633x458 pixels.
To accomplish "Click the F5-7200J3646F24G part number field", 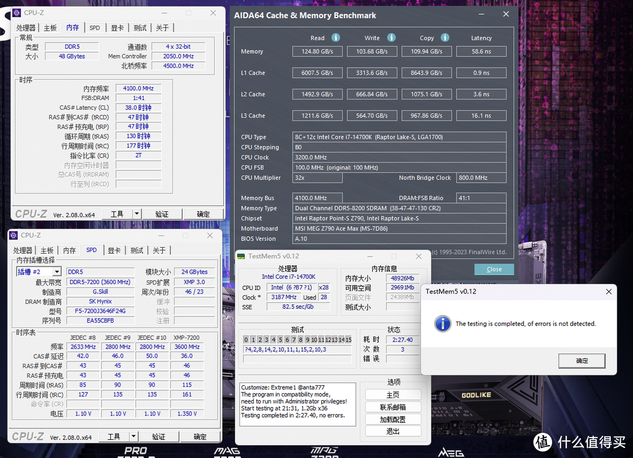I will click(x=100, y=311).
